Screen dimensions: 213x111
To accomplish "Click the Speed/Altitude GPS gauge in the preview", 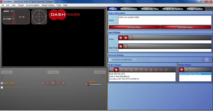I will (16, 17).
